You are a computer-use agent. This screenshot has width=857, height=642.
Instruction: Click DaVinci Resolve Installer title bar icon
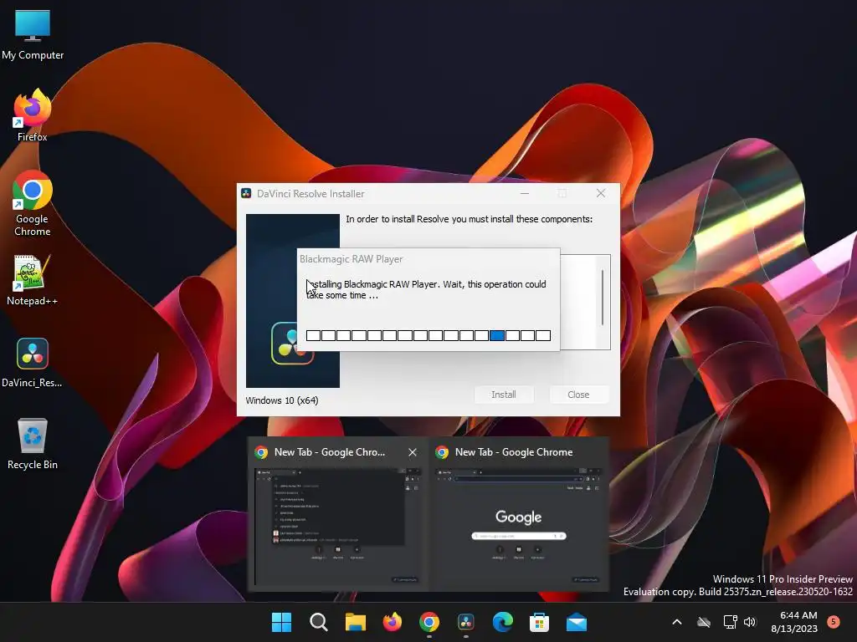[247, 193]
